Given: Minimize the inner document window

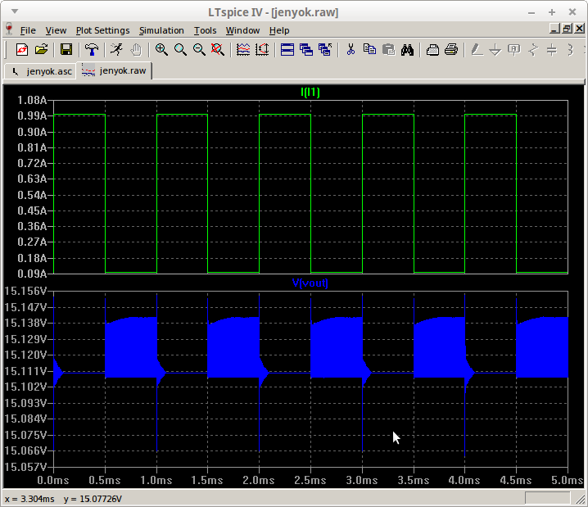Looking at the screenshot, I should point(555,29).
